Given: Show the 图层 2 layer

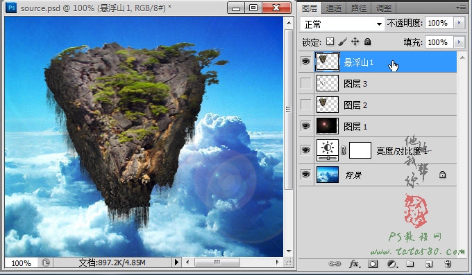Looking at the screenshot, I should pos(306,105).
